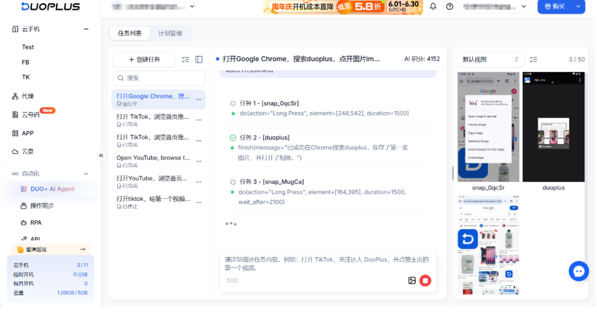Viewport: 597px width, 314px height.
Task: Click the task checklist icon beside 创建任务
Action: pos(185,59)
